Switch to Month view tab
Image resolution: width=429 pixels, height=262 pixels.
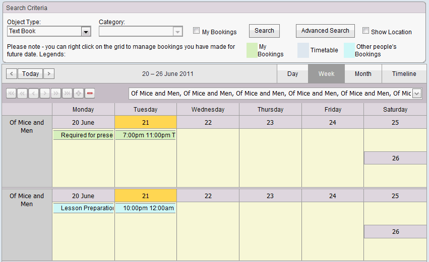point(363,74)
